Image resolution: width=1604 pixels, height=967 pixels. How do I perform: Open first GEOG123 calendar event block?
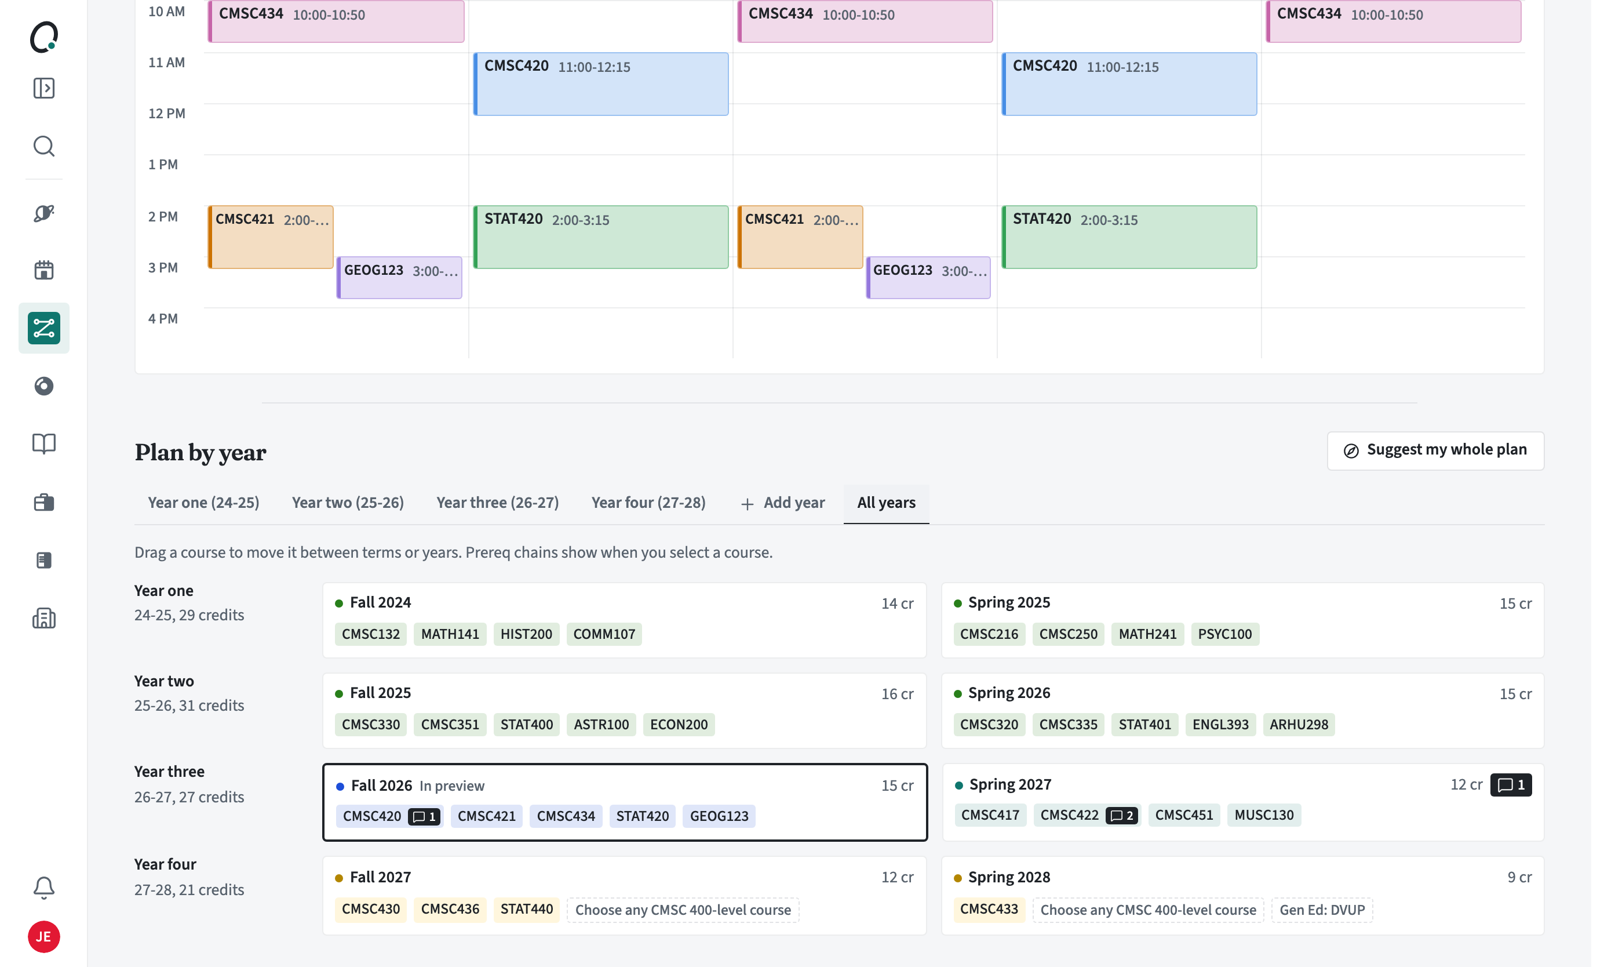point(399,278)
